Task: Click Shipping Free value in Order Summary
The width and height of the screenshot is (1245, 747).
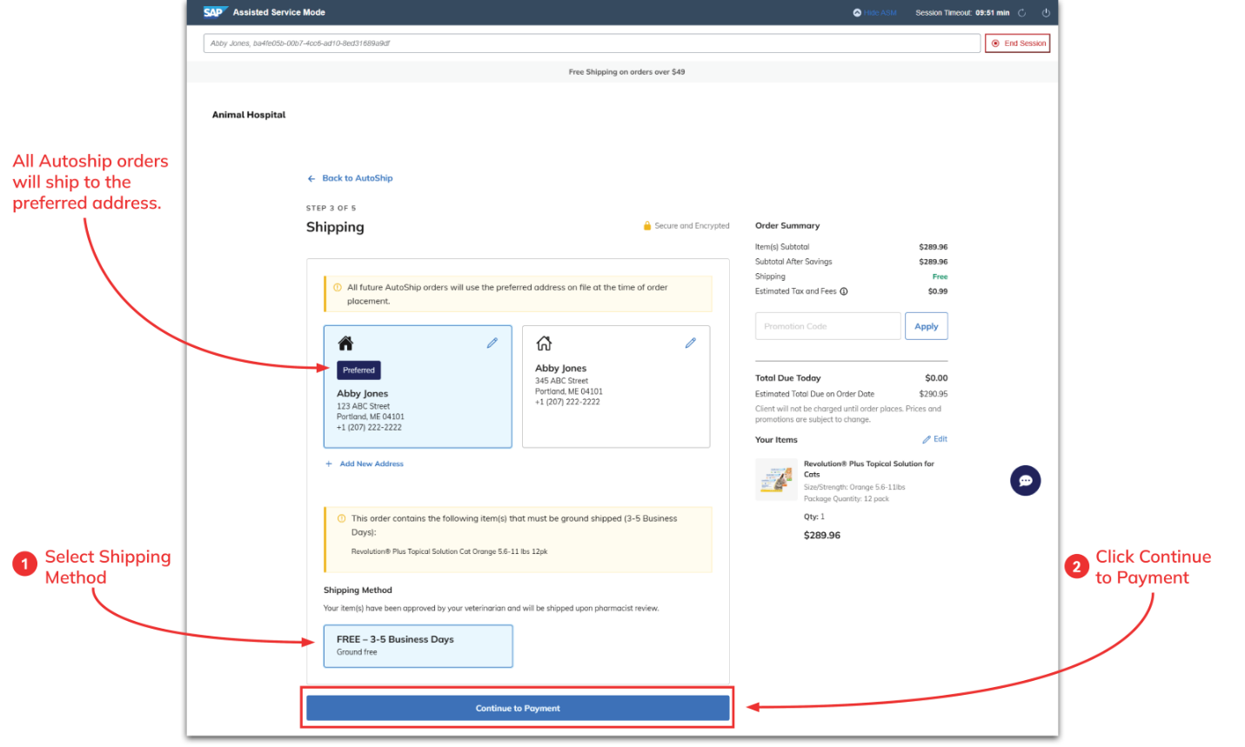Action: [x=940, y=277]
